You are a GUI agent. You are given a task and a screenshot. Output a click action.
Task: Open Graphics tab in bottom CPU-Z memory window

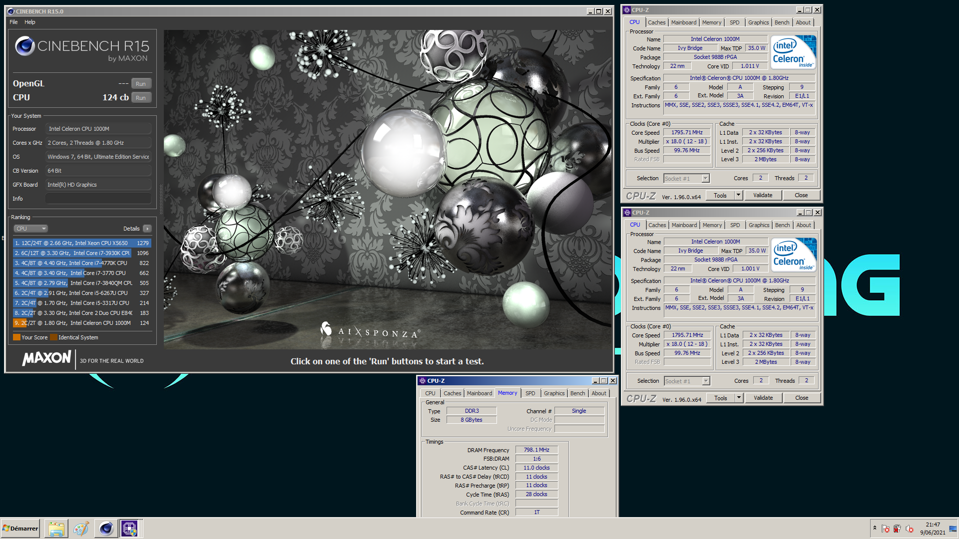(554, 393)
